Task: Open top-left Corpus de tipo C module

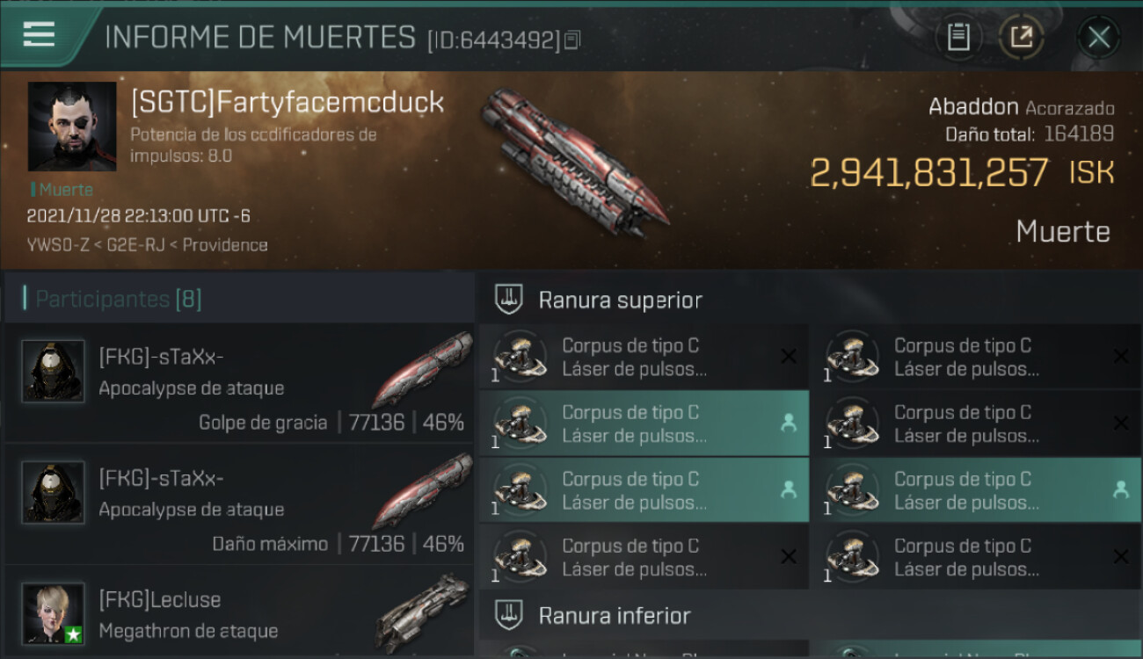Action: click(x=644, y=357)
